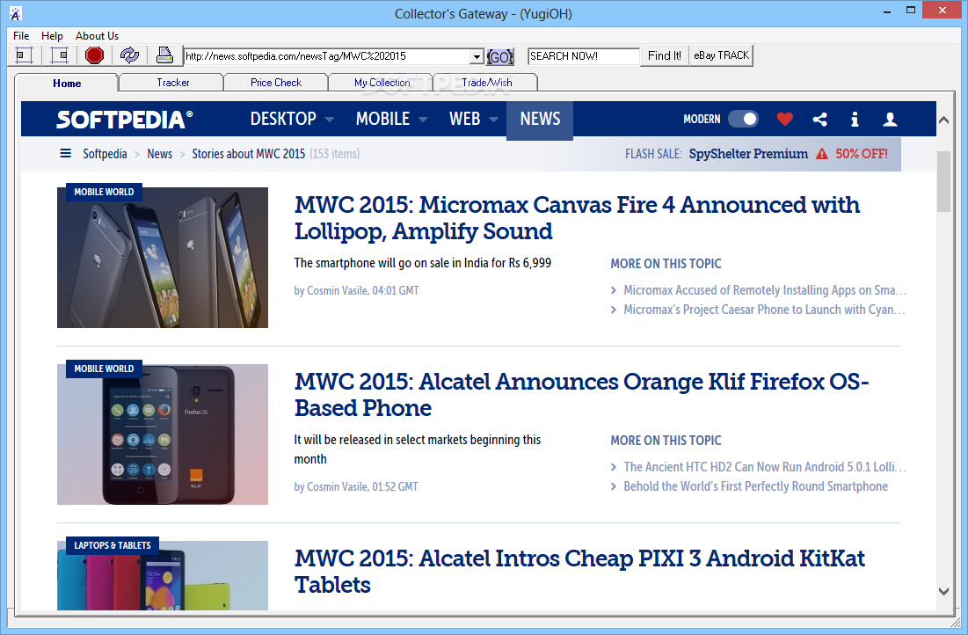Switch to the Tracker tab
Screen dimensions: 968x635
point(173,83)
